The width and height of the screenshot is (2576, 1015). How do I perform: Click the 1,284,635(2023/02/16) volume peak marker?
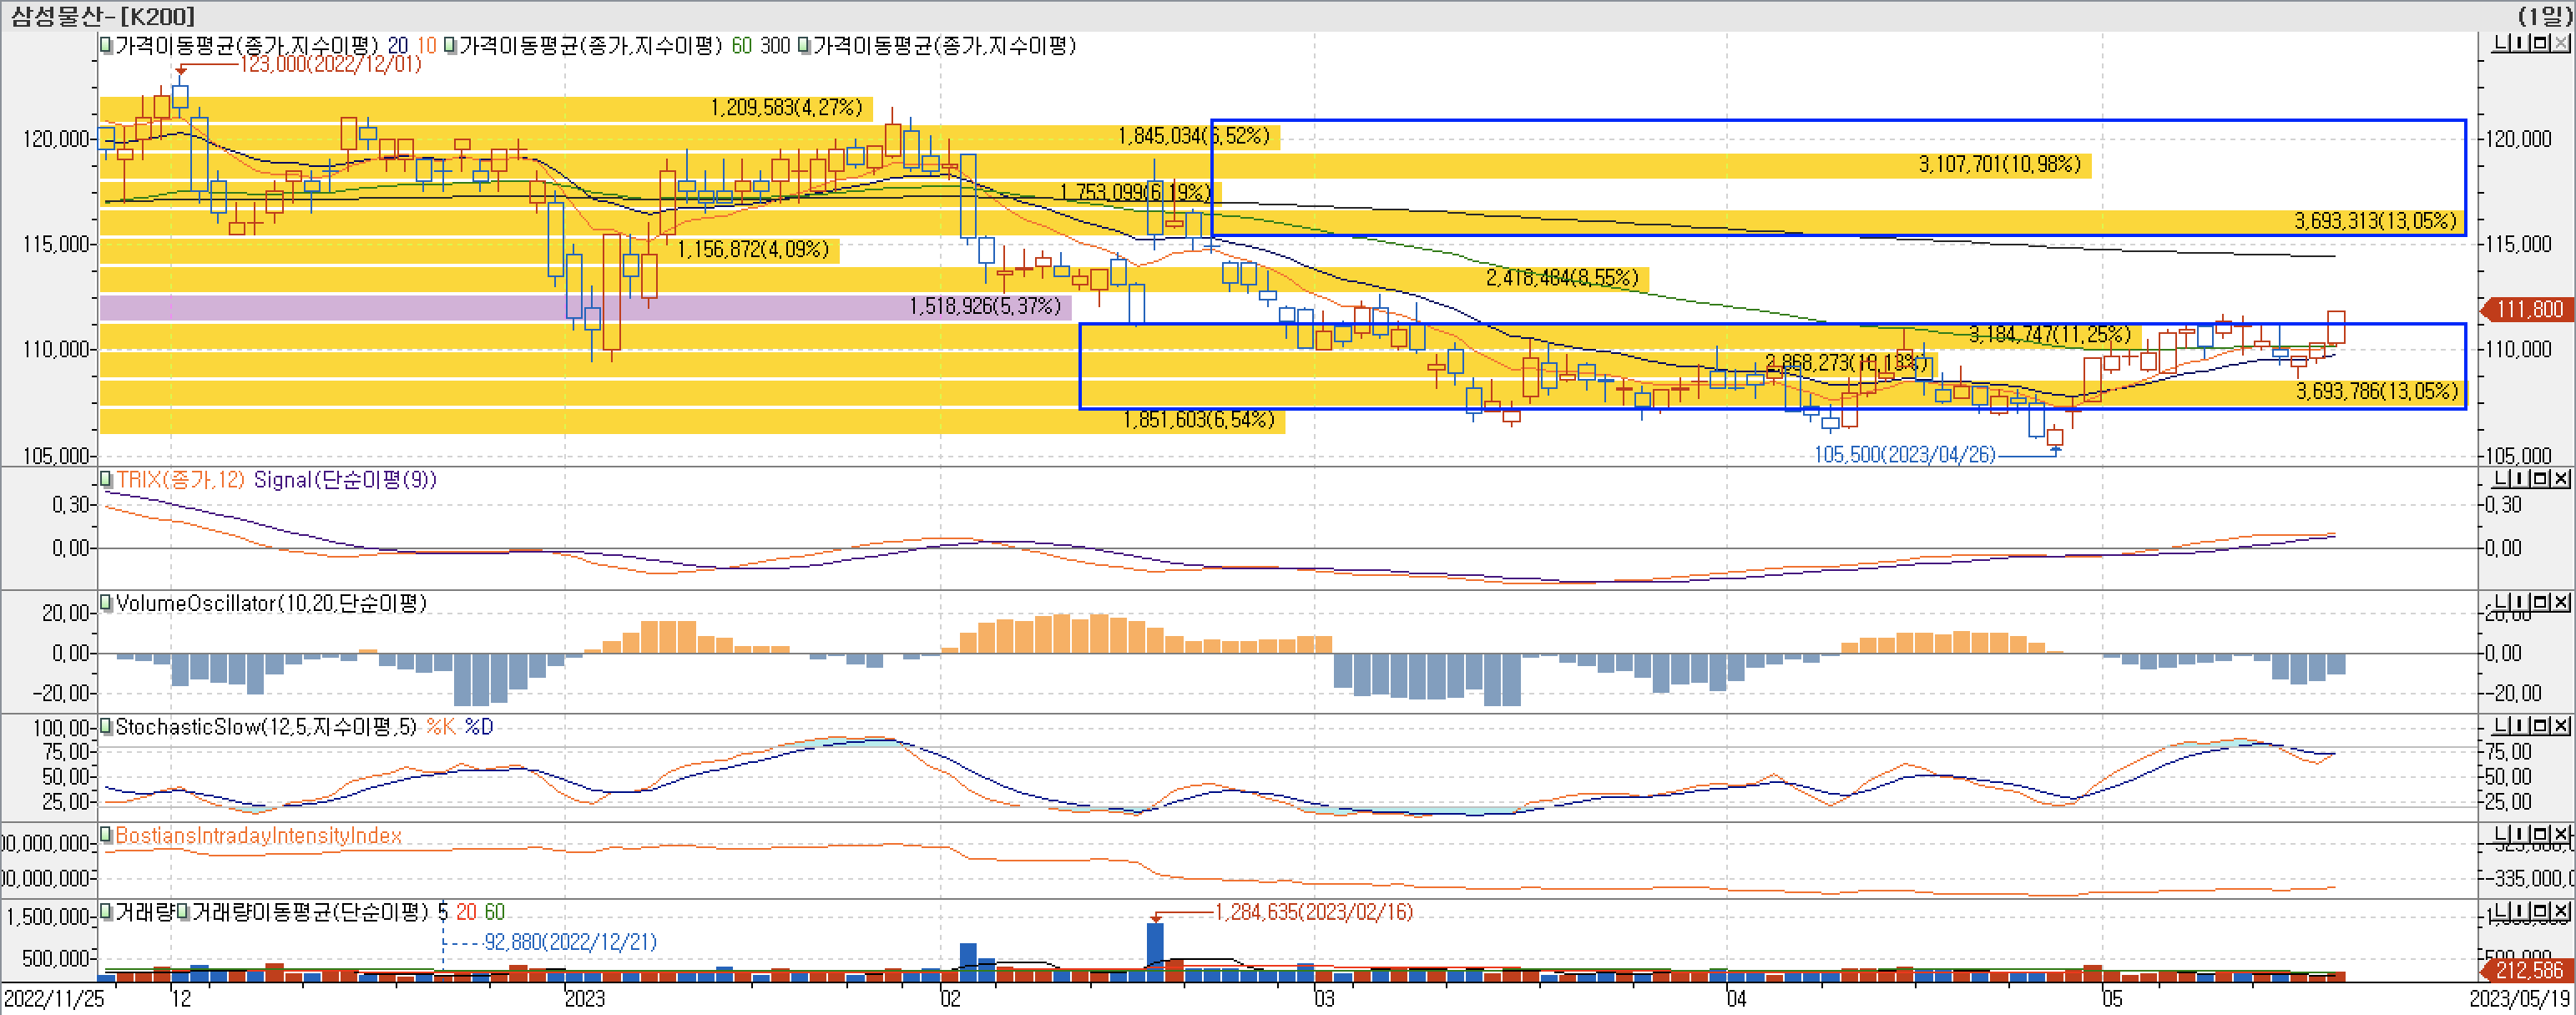(x=1313, y=912)
